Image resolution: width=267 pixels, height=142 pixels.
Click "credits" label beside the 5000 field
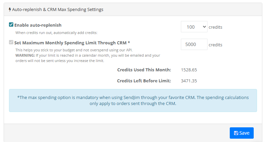pyautogui.click(x=215, y=45)
